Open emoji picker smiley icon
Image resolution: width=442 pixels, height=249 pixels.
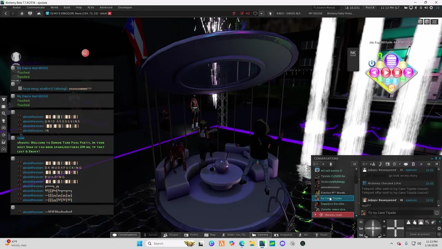(437, 213)
